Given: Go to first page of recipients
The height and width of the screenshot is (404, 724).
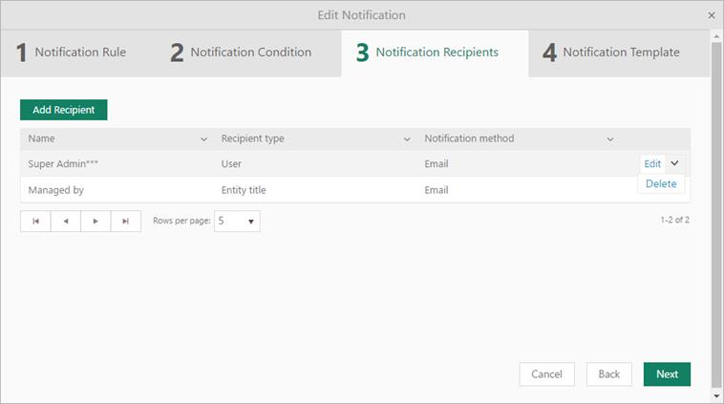Looking at the screenshot, I should click(35, 222).
